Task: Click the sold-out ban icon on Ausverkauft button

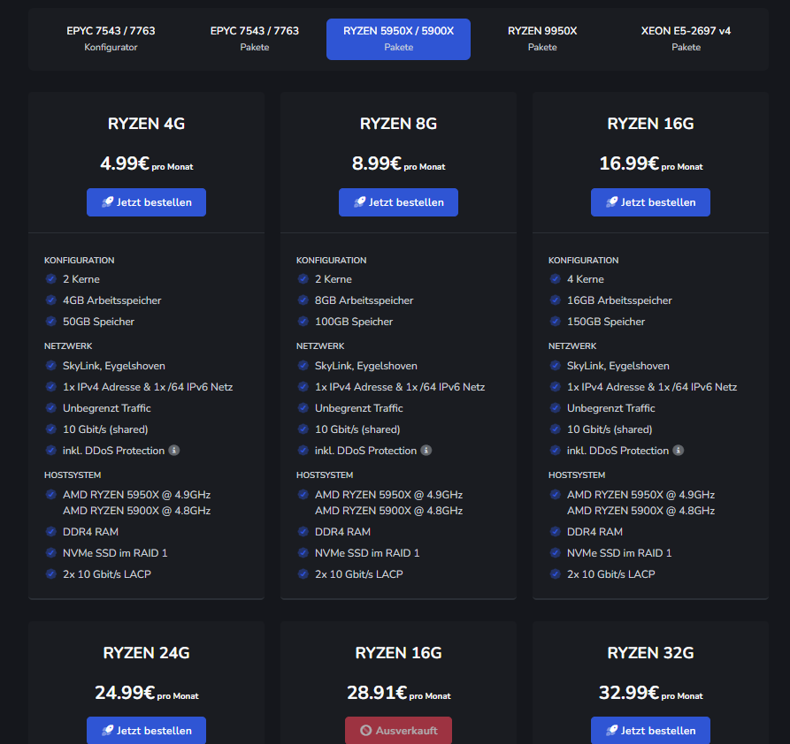Action: click(x=365, y=731)
